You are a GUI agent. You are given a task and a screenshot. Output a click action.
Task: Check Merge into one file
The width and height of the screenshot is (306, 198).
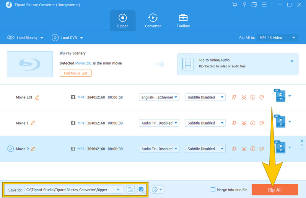[x=213, y=190]
